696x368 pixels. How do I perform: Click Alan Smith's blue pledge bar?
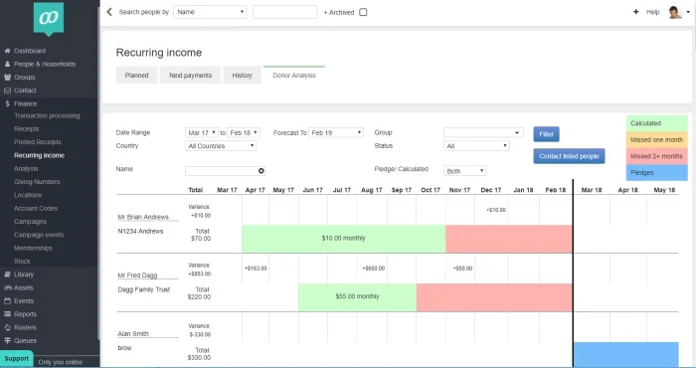click(x=625, y=354)
